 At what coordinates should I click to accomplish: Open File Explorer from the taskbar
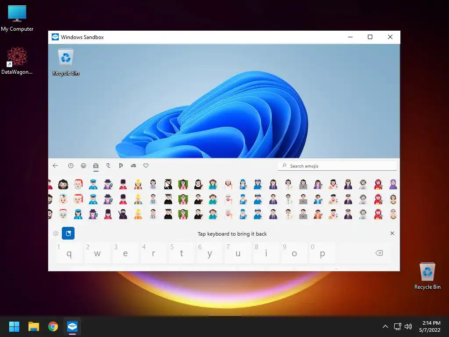[33, 326]
